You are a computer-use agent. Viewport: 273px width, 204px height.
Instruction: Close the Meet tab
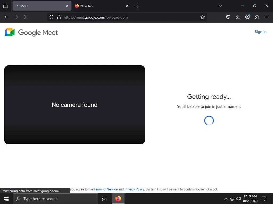(x=67, y=6)
